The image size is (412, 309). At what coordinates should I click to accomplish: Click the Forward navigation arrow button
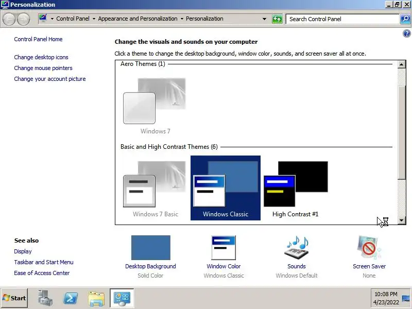[24, 19]
